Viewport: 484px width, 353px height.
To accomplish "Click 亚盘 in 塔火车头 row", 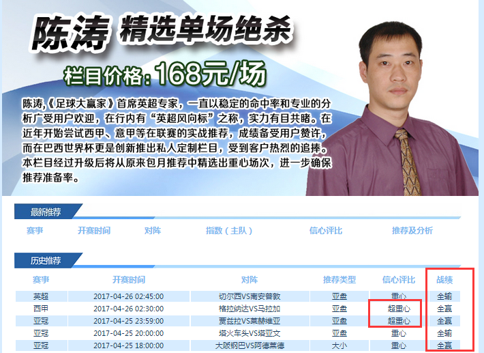I will 339,333.
